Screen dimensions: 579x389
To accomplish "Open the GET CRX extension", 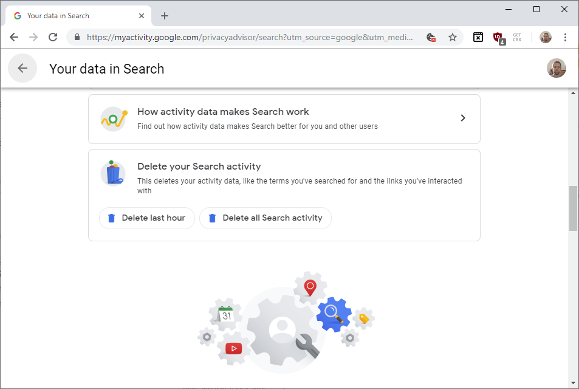I will click(x=516, y=37).
